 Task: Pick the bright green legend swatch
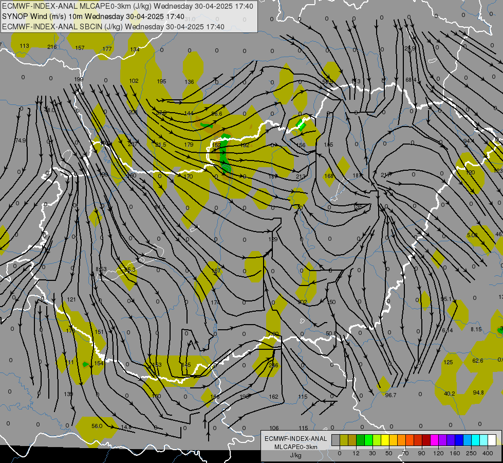(x=368, y=440)
